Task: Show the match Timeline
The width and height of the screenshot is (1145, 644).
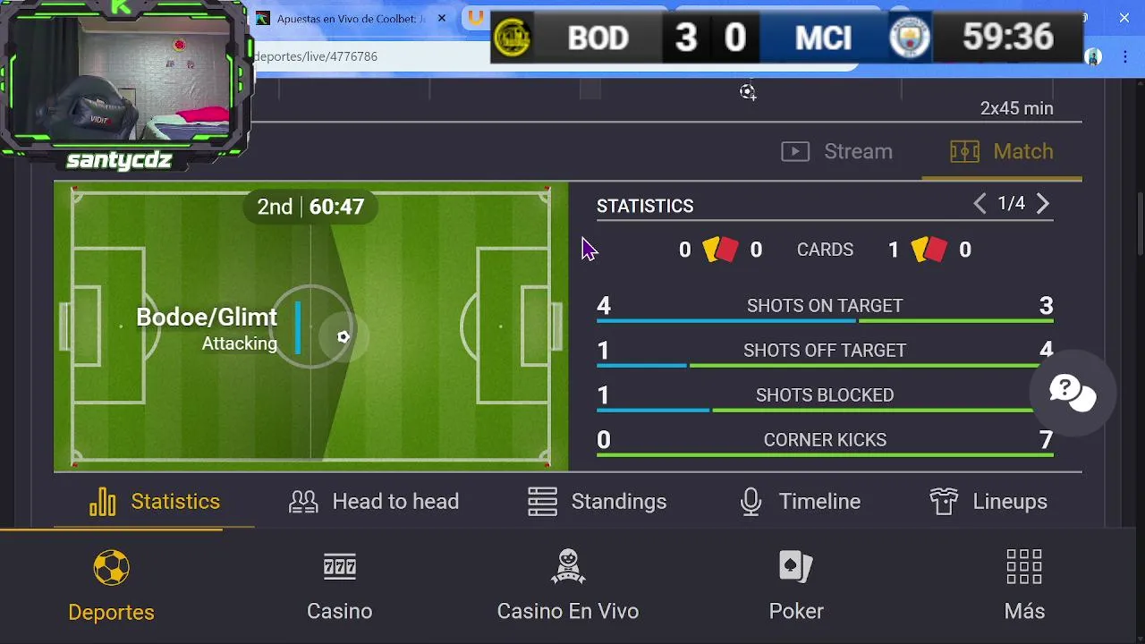Action: pos(801,502)
